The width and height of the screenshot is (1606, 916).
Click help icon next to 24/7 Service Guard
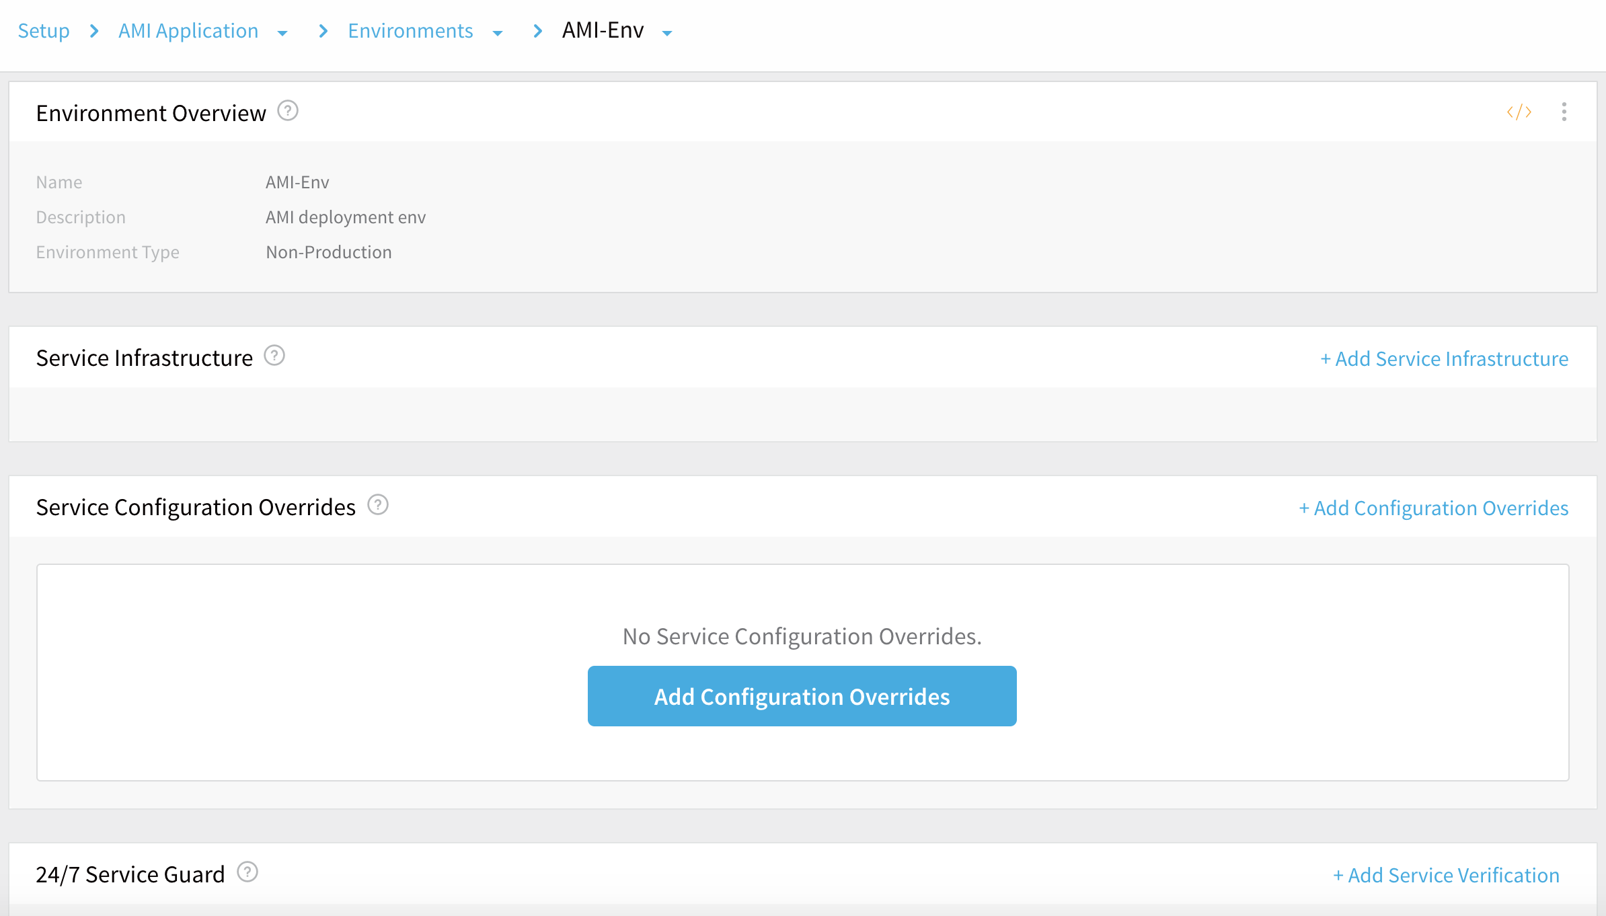247,872
